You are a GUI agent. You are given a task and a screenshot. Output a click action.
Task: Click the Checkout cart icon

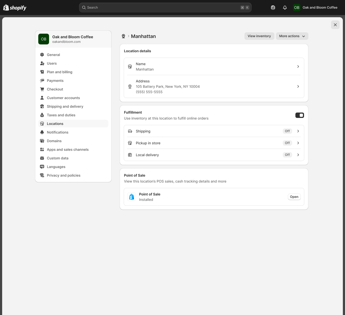point(42,89)
